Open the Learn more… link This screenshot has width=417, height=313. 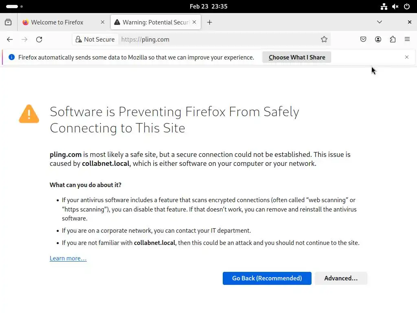[x=68, y=258]
